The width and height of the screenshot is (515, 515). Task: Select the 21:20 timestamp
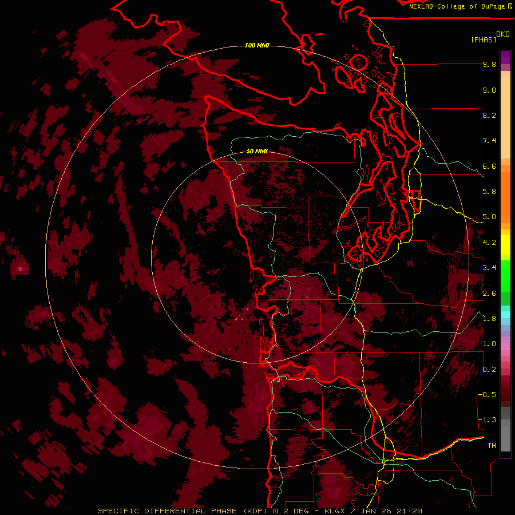click(x=410, y=511)
